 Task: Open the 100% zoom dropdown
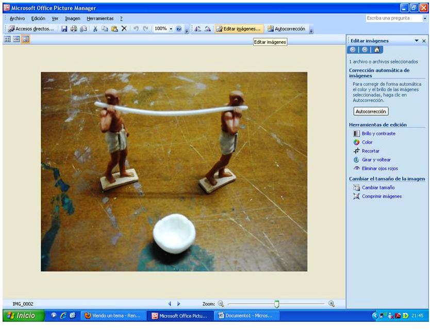(171, 29)
